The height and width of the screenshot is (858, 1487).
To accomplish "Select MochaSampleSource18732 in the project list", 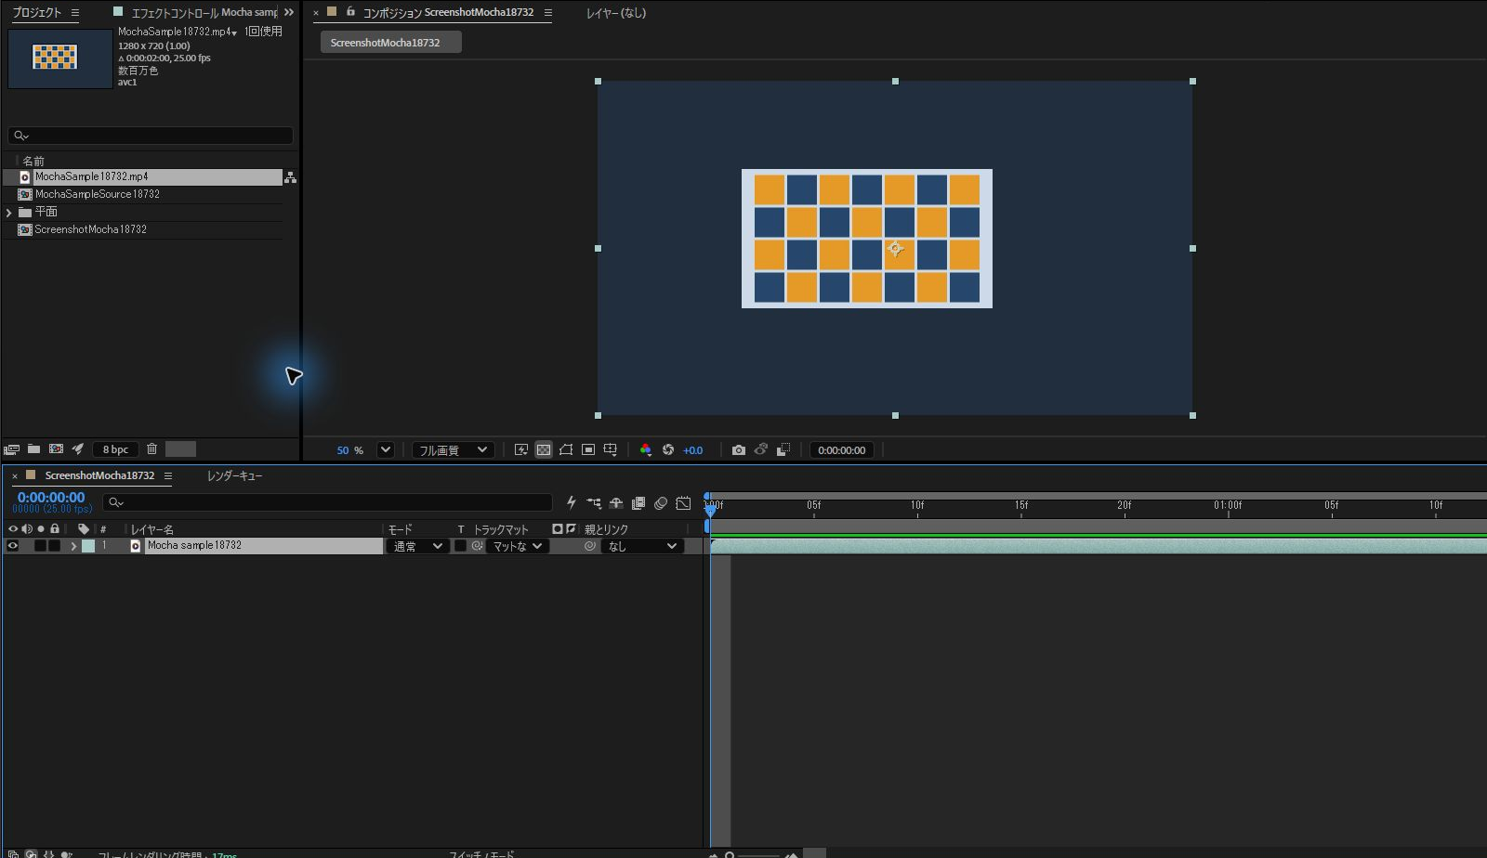I will coord(97,194).
